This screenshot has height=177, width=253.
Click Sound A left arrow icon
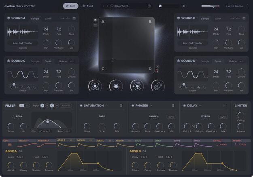pos(68,18)
